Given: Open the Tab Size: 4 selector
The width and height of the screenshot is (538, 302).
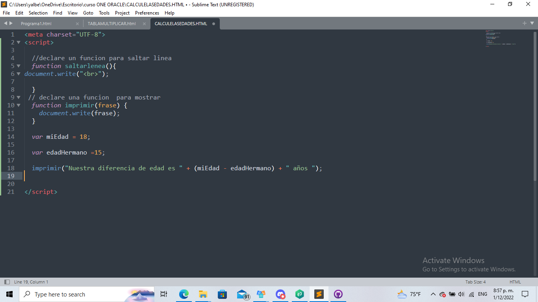Looking at the screenshot, I should tap(475, 282).
